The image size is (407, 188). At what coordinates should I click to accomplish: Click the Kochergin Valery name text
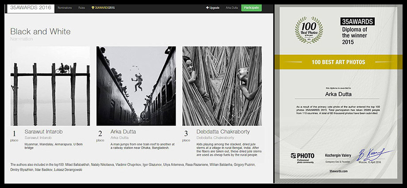338,155
